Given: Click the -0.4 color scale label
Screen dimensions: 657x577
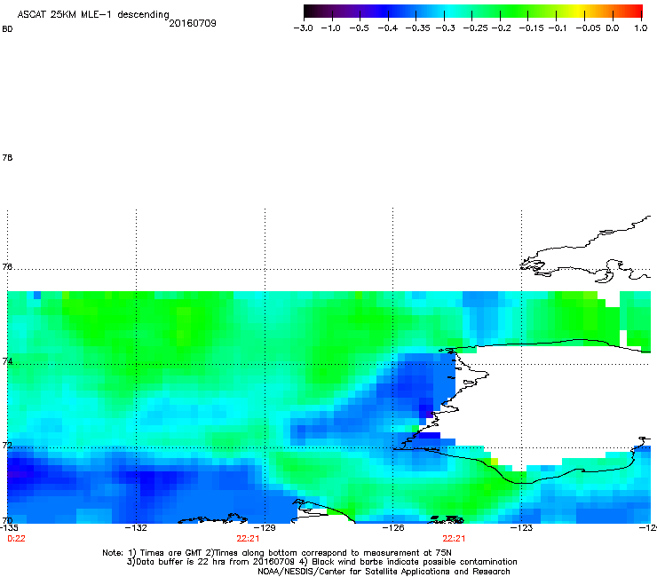Looking at the screenshot, I should [388, 28].
